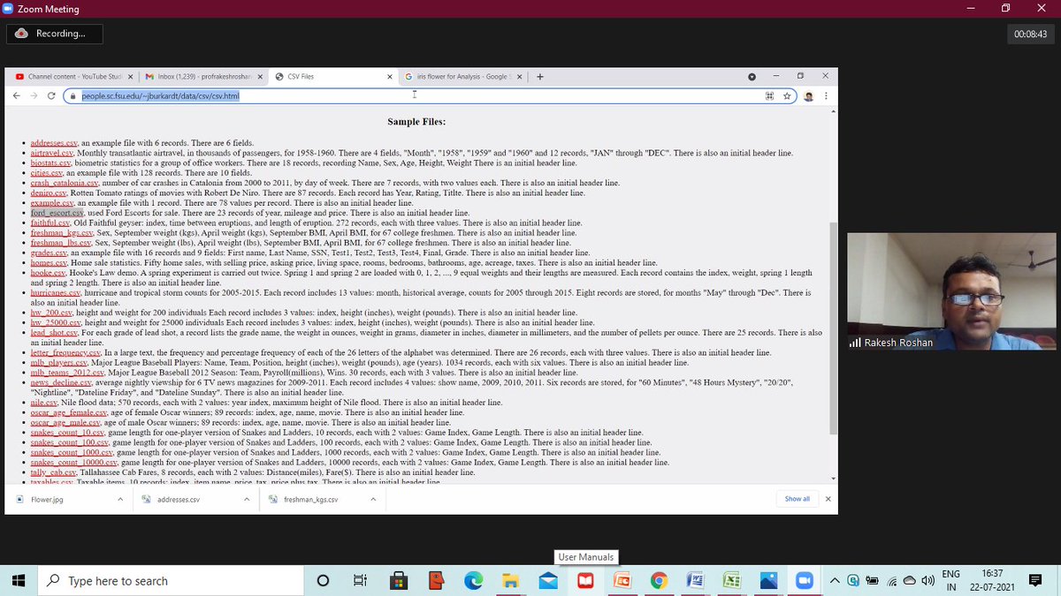
Task: Expand options arrow for Flower.jpg download
Action: tap(120, 499)
